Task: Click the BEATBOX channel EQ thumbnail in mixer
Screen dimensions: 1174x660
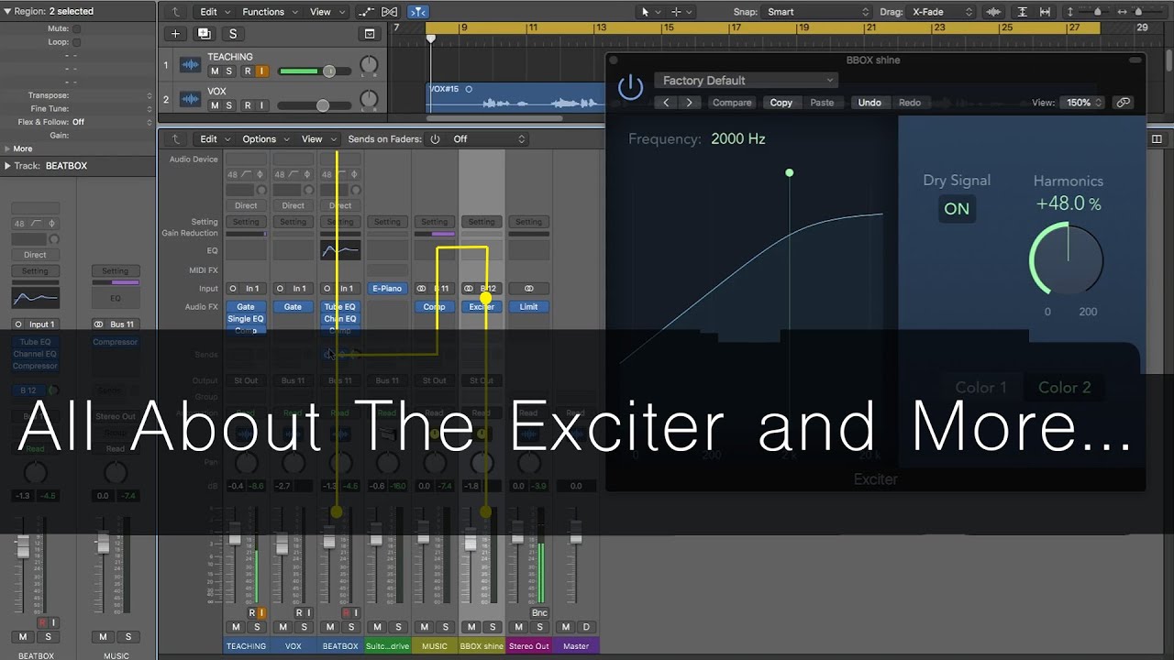Action: point(340,250)
